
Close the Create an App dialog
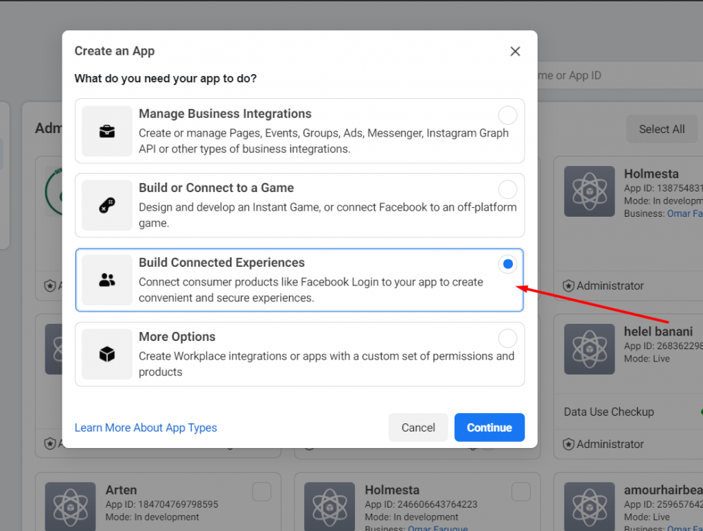[515, 51]
